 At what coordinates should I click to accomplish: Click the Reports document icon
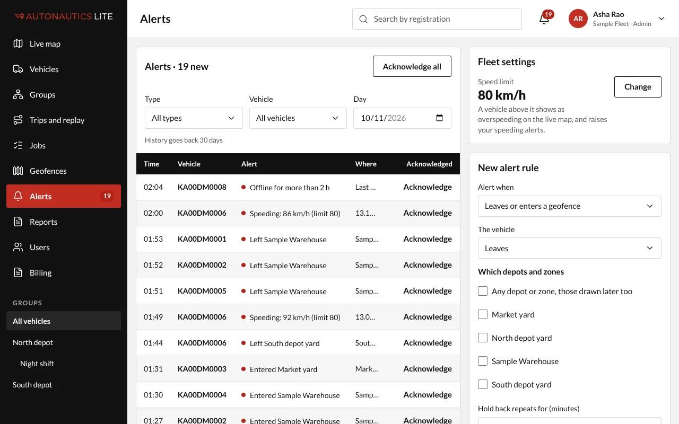tap(18, 222)
